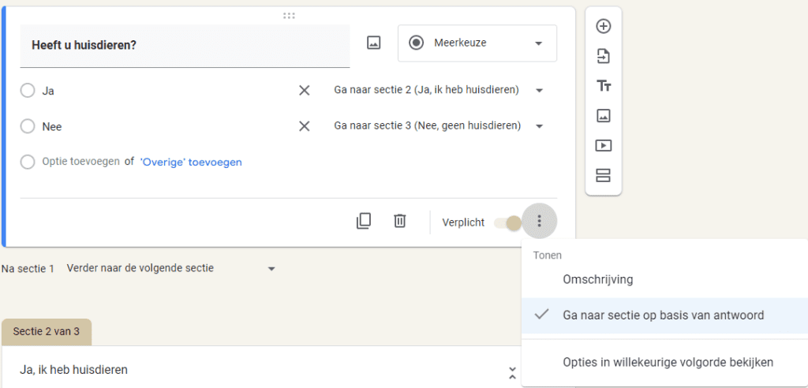Add a new question with plus icon
This screenshot has height=388, width=808.
[x=603, y=26]
